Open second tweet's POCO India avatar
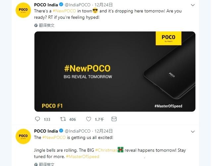 pyautogui.click(x=23, y=136)
